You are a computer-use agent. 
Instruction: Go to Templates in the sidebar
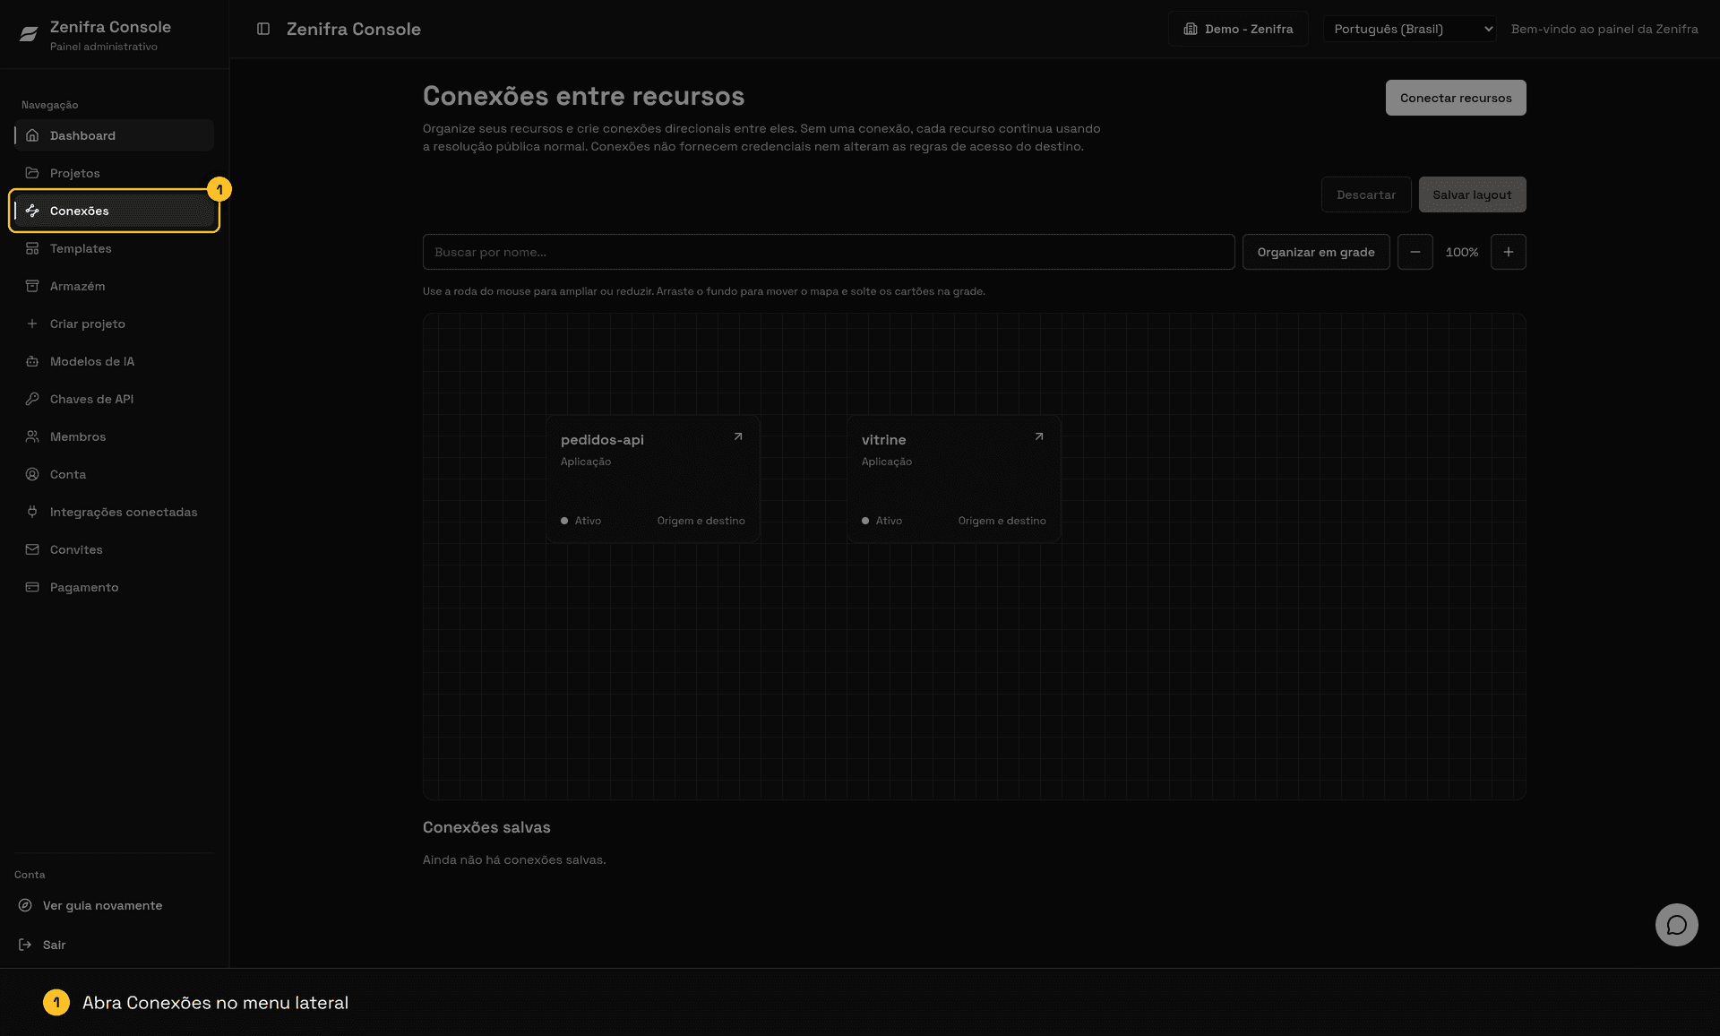[x=115, y=248]
